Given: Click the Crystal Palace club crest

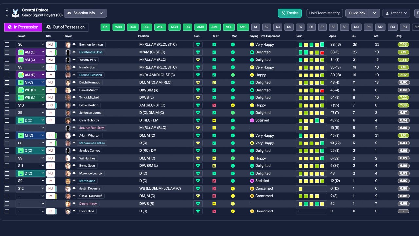Looking at the screenshot, I should coord(15,13).
